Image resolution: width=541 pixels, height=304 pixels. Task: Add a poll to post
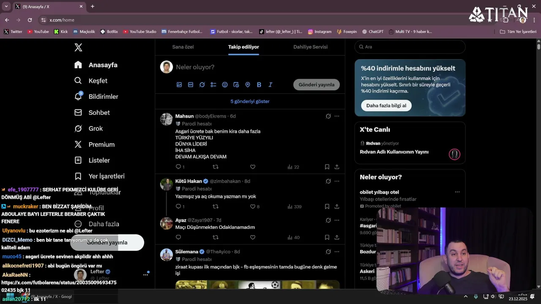pyautogui.click(x=213, y=85)
